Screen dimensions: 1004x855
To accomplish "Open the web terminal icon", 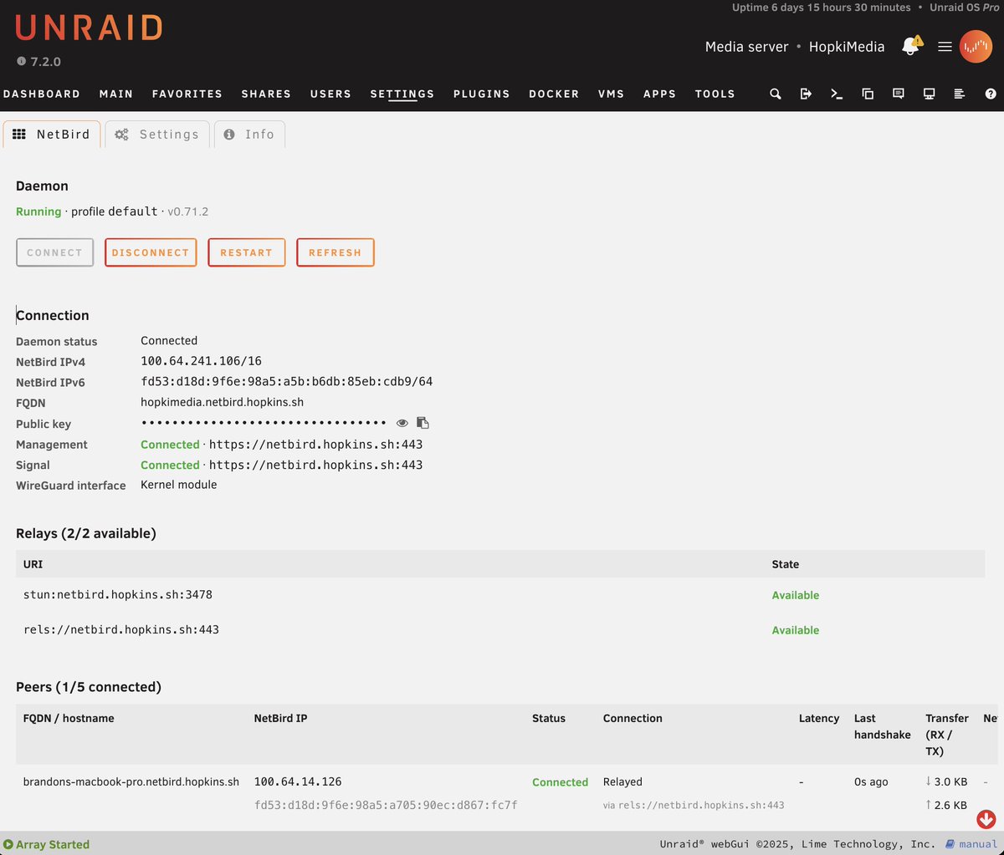I will pos(837,94).
